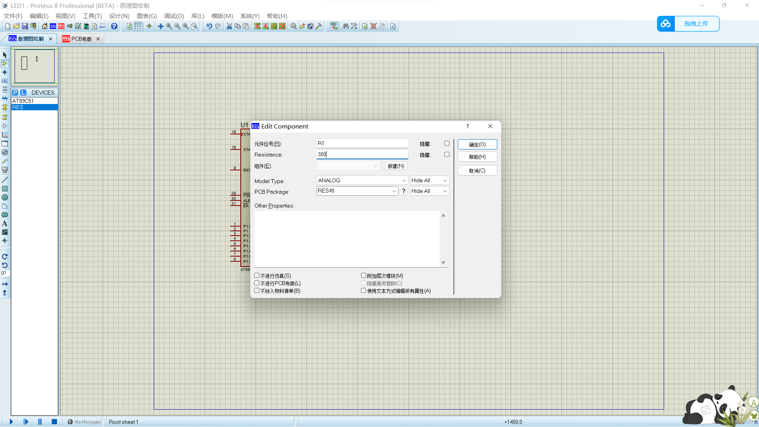Enable the 附加层次模块(M) checkbox
The width and height of the screenshot is (759, 427).
[363, 276]
